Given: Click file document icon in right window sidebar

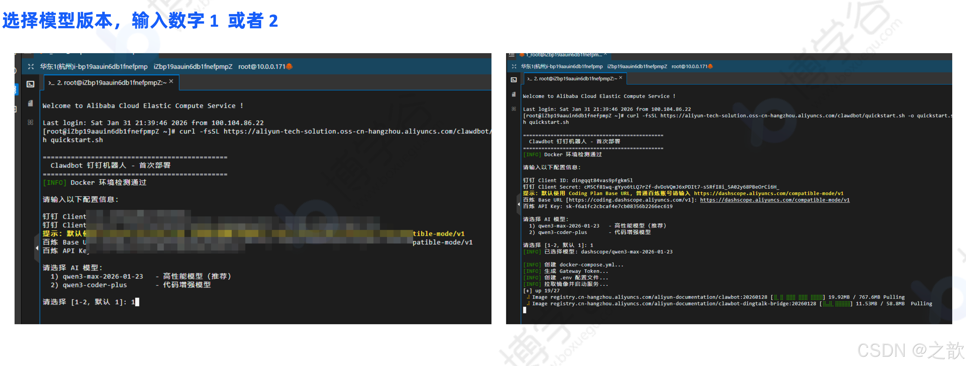Looking at the screenshot, I should pos(514,94).
